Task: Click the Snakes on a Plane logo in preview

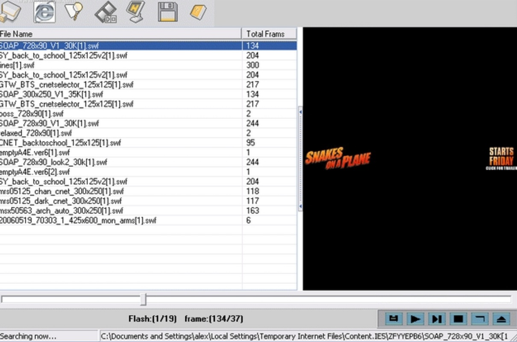Action: [x=338, y=158]
